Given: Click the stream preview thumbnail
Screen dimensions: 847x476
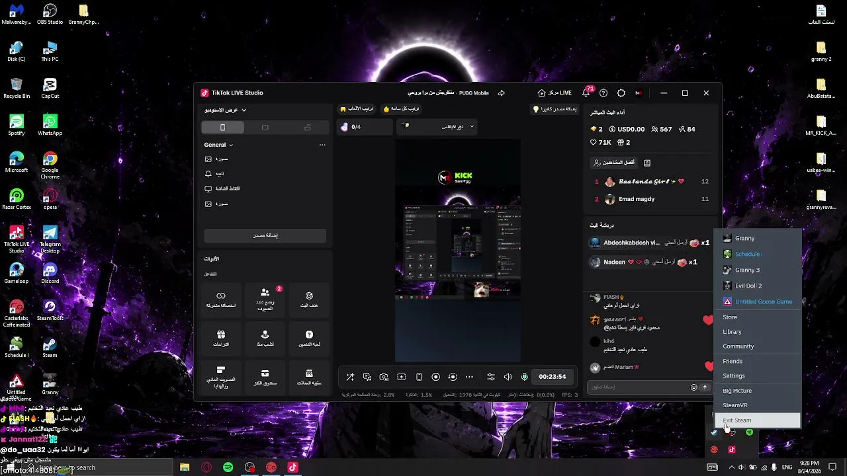Looking at the screenshot, I should click(458, 250).
